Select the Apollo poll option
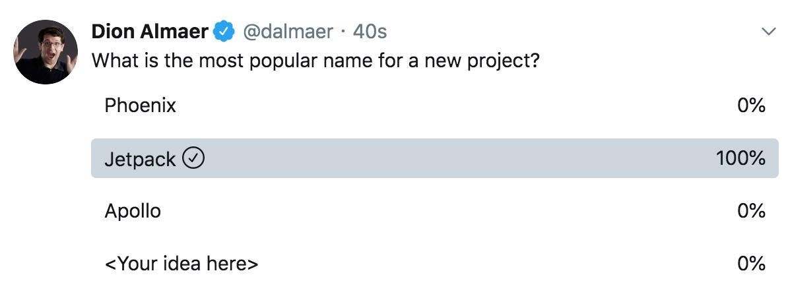 (x=133, y=211)
